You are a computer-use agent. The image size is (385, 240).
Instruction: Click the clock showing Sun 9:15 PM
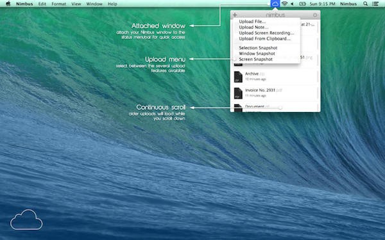tap(322, 4)
